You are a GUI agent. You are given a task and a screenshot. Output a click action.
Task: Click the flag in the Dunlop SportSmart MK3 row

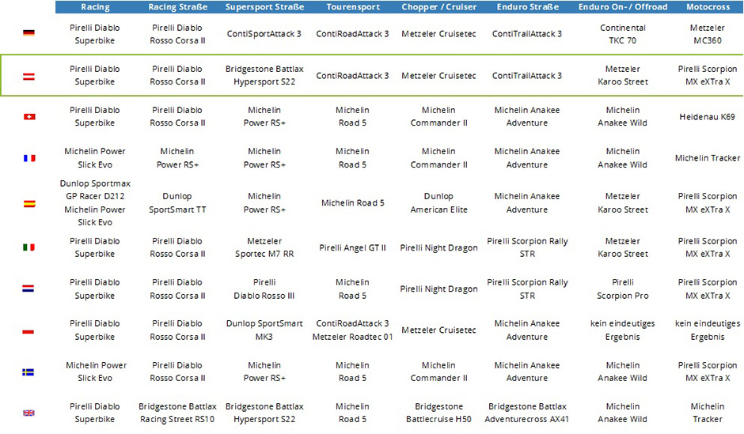tap(28, 330)
